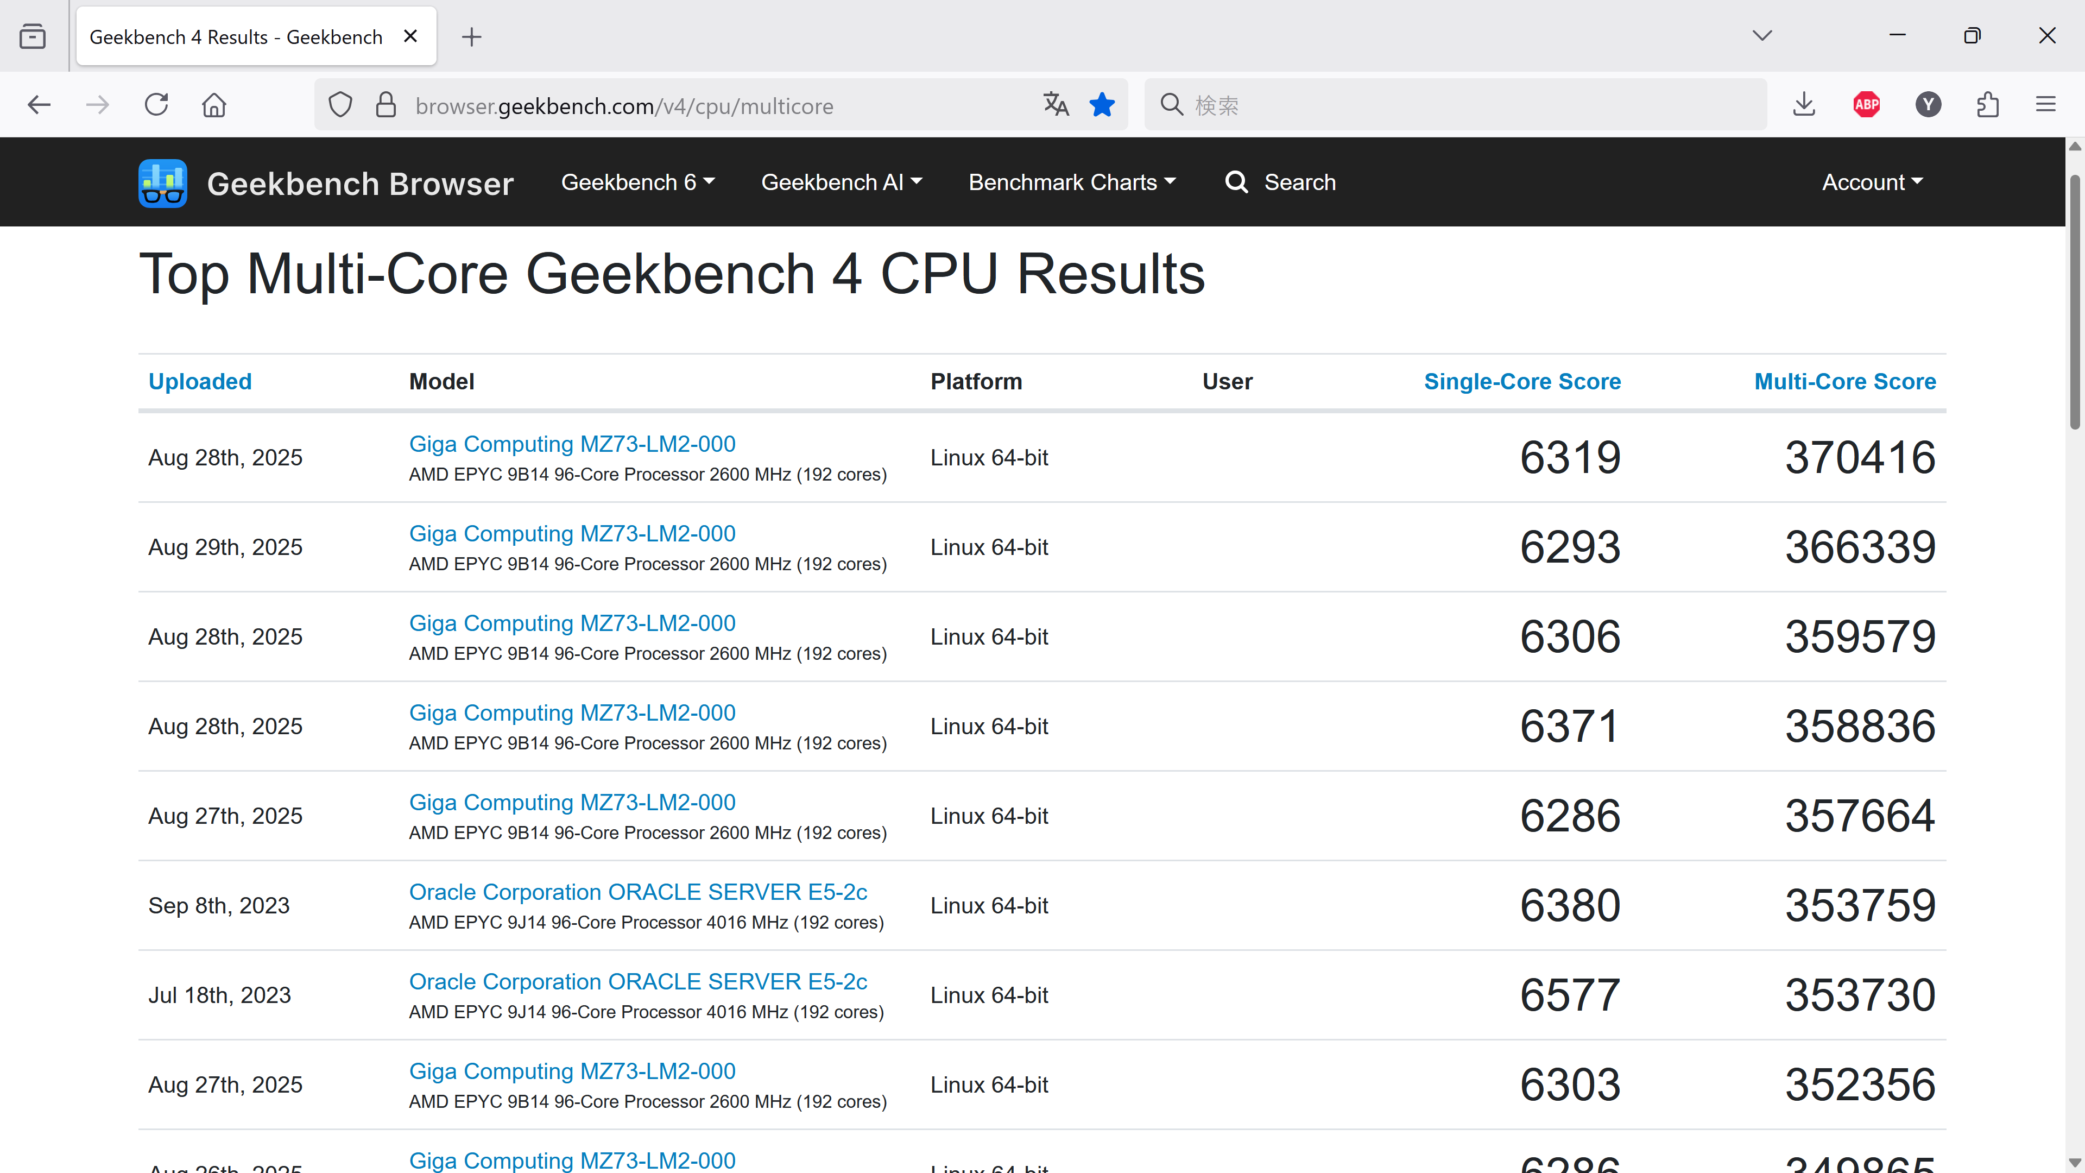Go to browser home page

(x=214, y=105)
